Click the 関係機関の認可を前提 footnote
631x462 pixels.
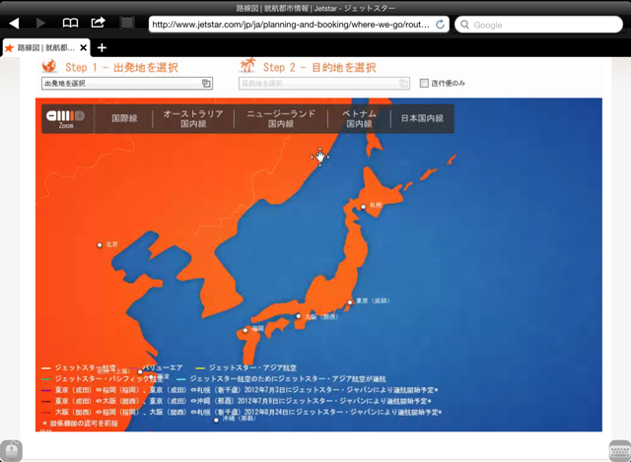(x=81, y=423)
